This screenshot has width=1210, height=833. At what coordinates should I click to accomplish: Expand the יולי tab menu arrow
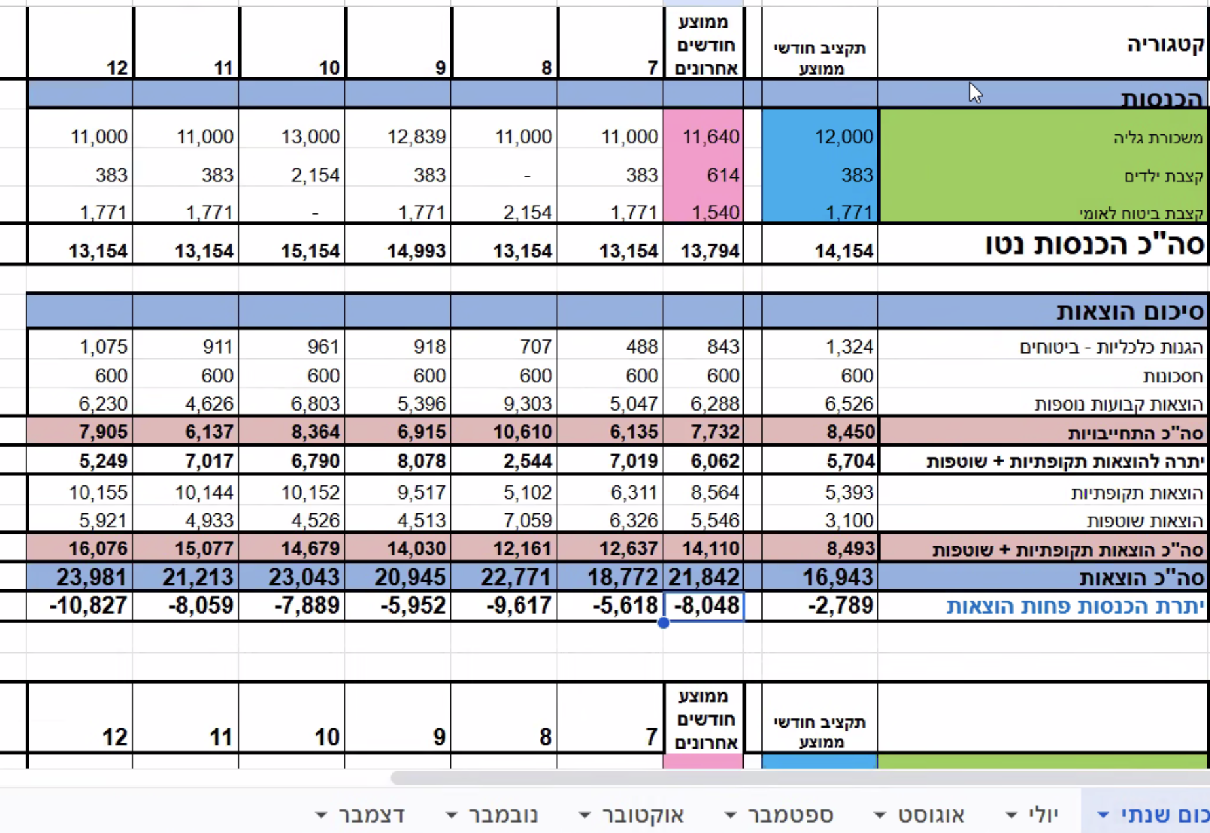click(x=1012, y=816)
